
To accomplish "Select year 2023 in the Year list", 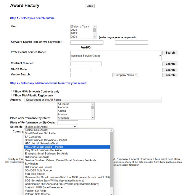I will pyautogui.click(x=82, y=33).
